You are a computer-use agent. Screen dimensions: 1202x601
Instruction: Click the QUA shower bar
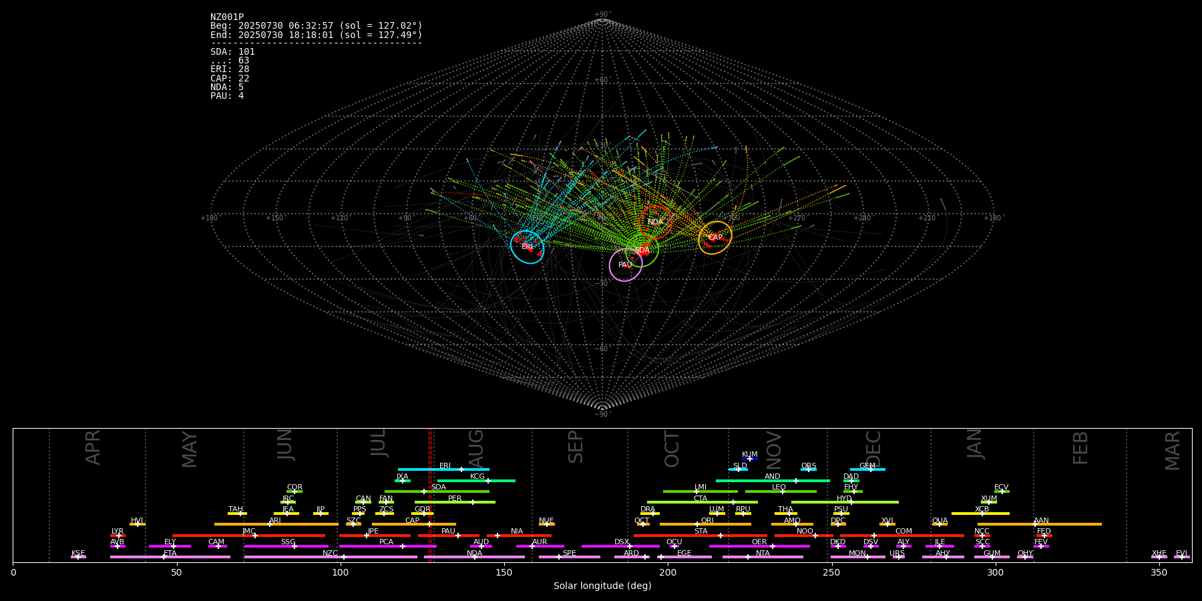[x=940, y=524]
